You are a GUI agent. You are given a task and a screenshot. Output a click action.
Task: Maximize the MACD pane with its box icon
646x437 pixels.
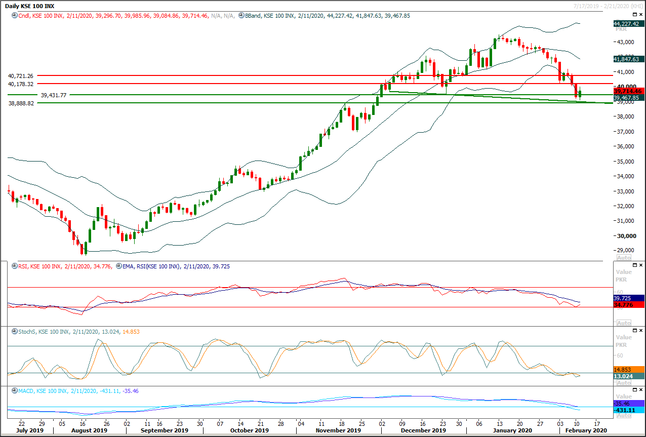point(634,390)
